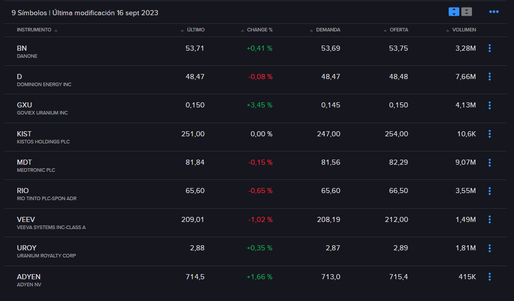Click the ask value 82,29
514x301 pixels.
[x=399, y=162]
